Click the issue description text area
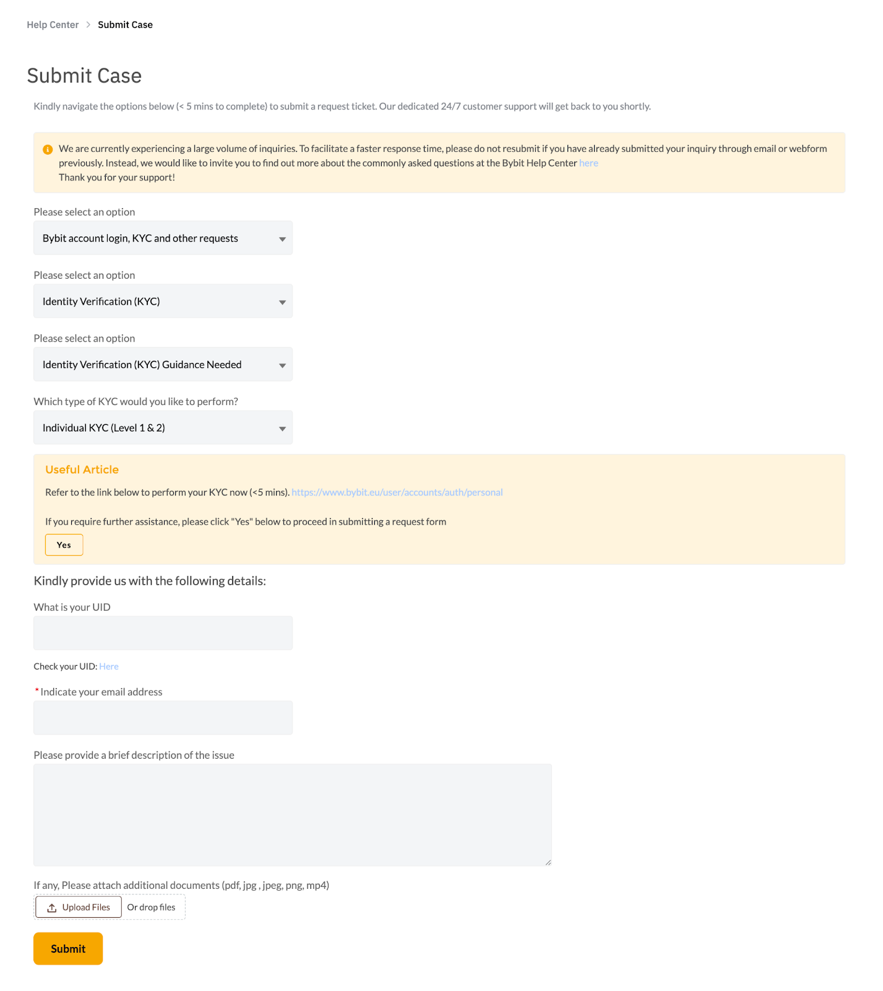The height and width of the screenshot is (991, 883). coord(292,814)
